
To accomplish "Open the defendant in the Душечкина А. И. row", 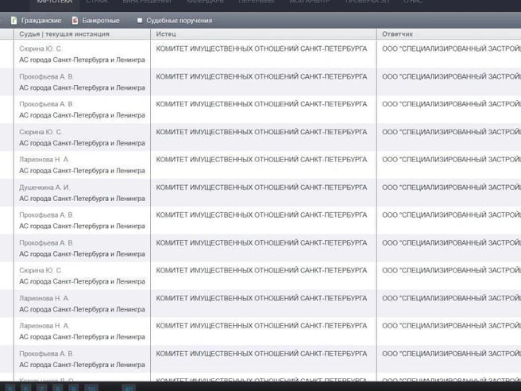I will [451, 188].
